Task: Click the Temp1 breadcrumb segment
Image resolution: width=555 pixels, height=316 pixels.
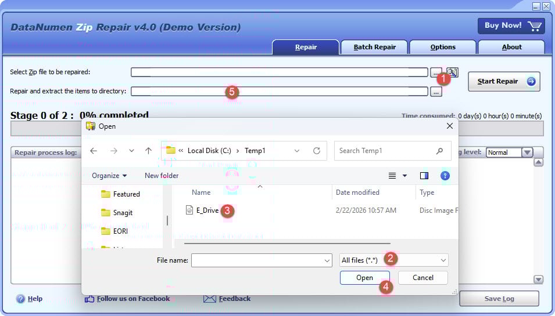Action: [255, 151]
